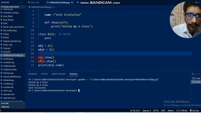Open loop_1.py in the explorer
Screen dimensions: 201x113
pyautogui.click(x=8, y=45)
